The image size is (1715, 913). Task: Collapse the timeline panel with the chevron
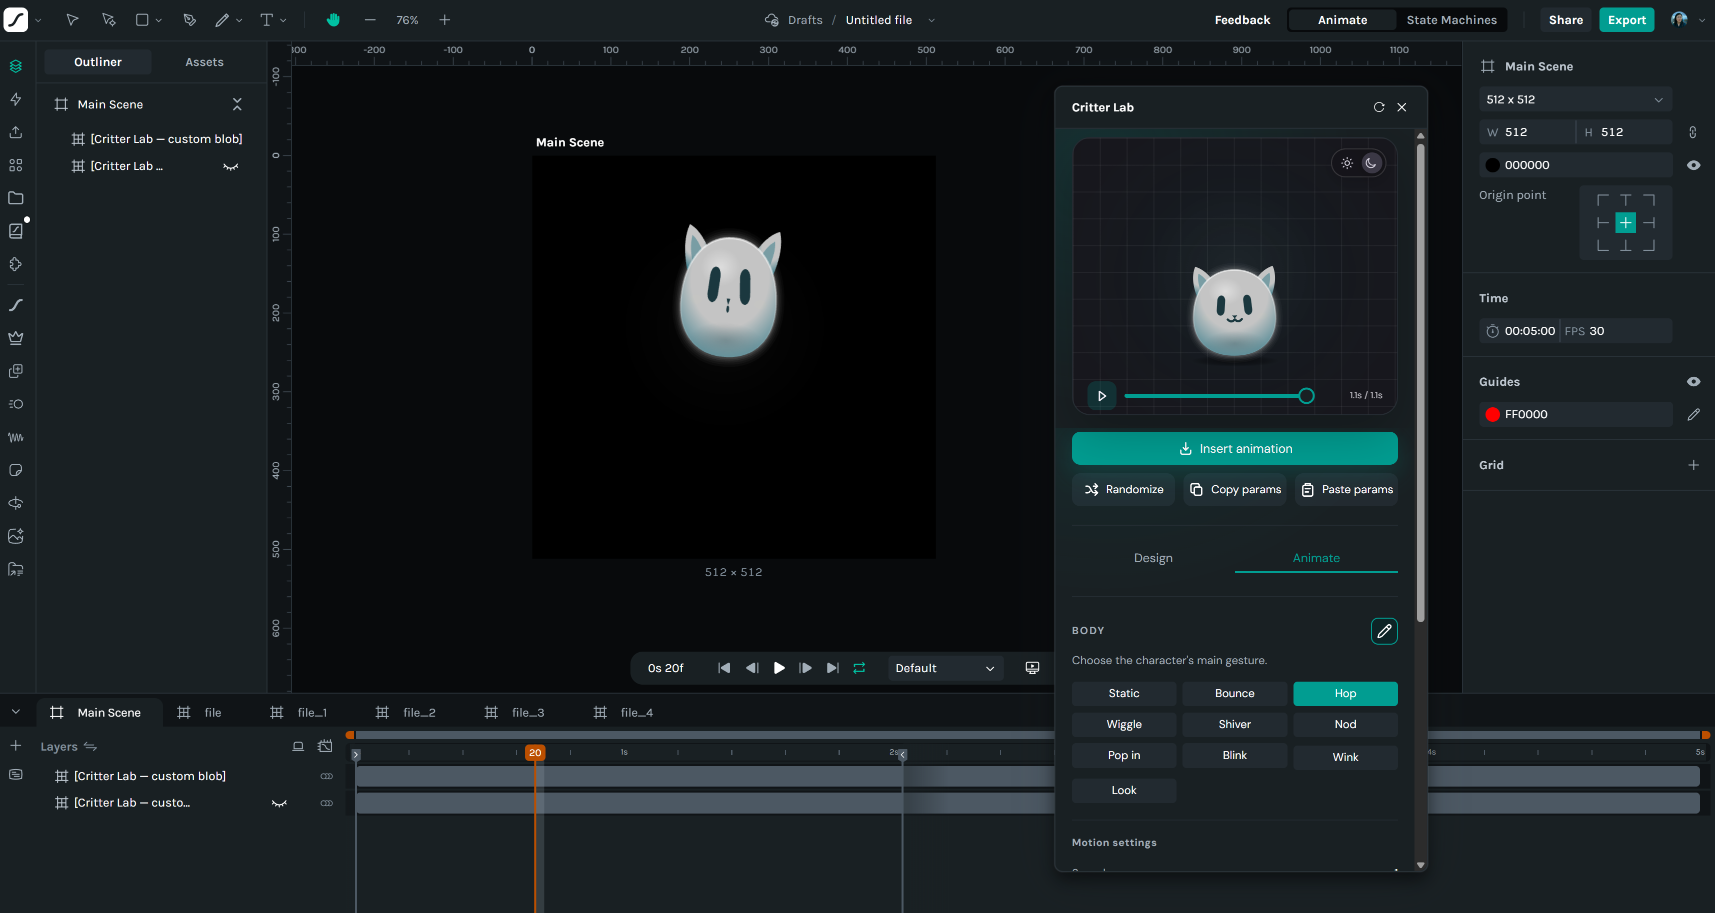click(16, 712)
